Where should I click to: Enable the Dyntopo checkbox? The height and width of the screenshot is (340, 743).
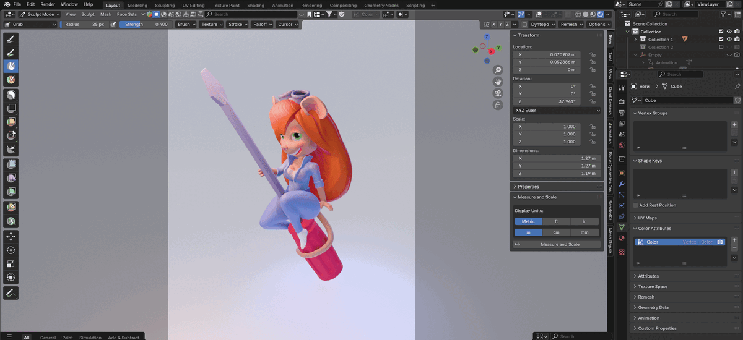pos(525,24)
